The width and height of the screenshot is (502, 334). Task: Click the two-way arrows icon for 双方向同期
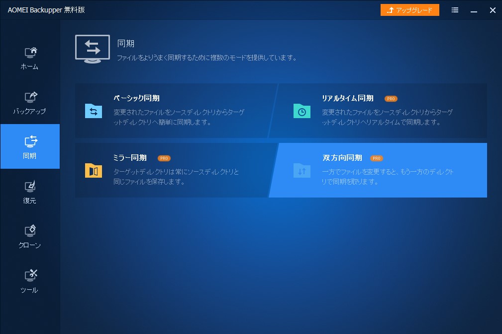coord(301,170)
